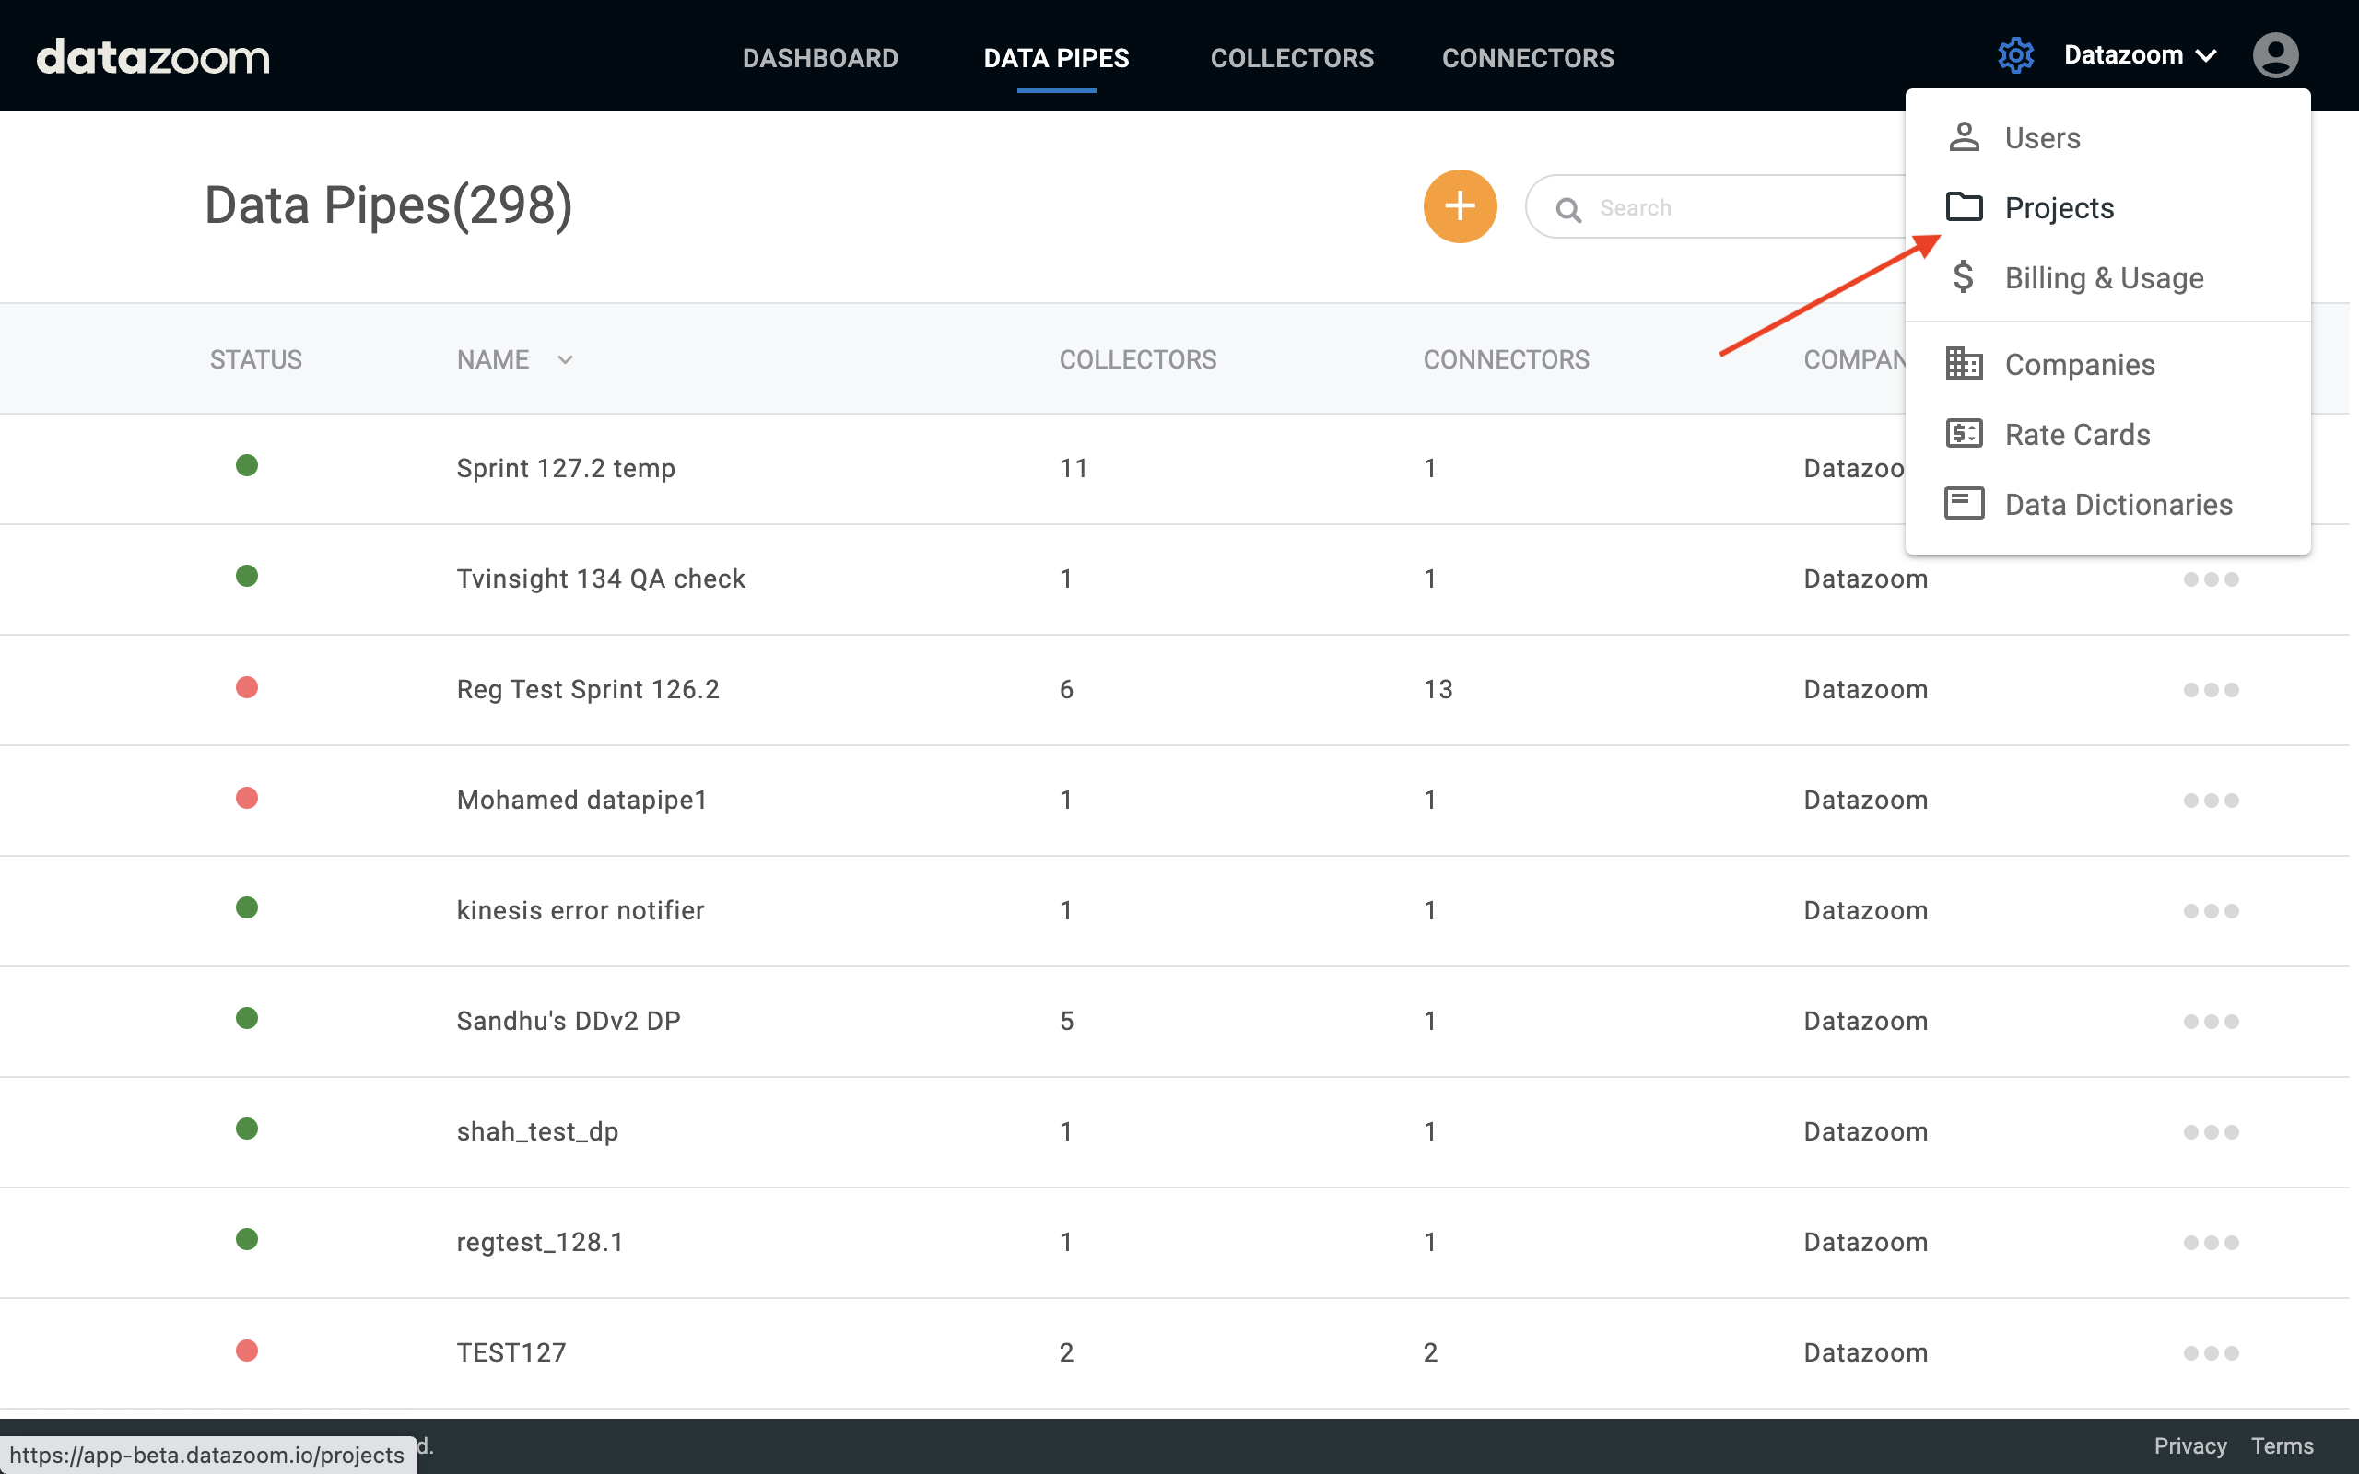Select the Data Pipes tab
The height and width of the screenshot is (1474, 2359).
[x=1056, y=58]
